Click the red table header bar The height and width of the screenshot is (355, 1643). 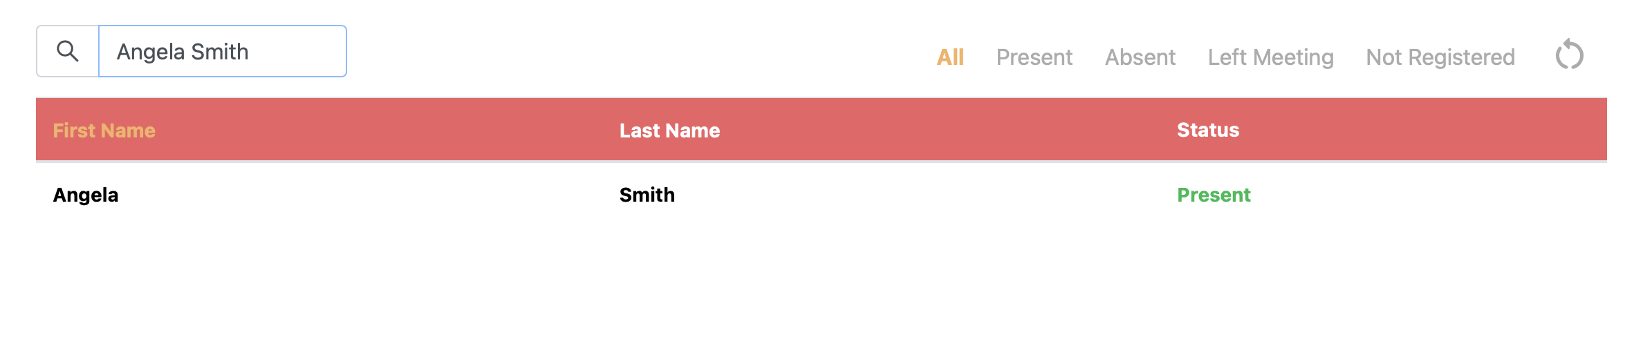pyautogui.click(x=821, y=130)
